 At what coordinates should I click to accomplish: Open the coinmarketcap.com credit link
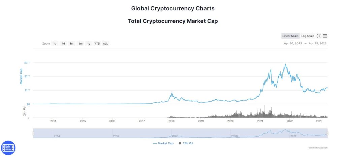318,148
